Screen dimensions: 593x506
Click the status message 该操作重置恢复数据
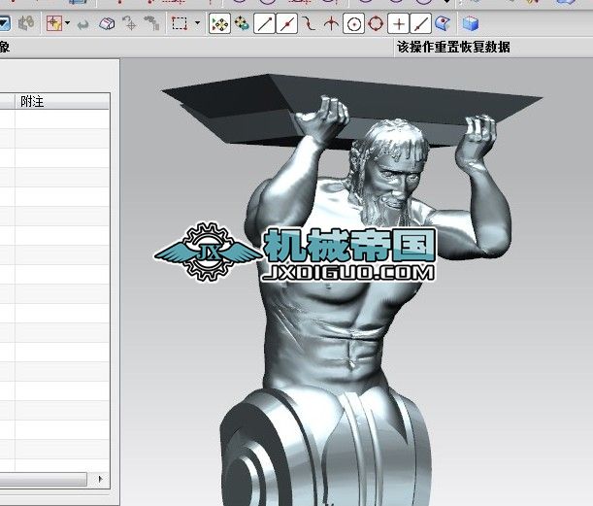453,48
